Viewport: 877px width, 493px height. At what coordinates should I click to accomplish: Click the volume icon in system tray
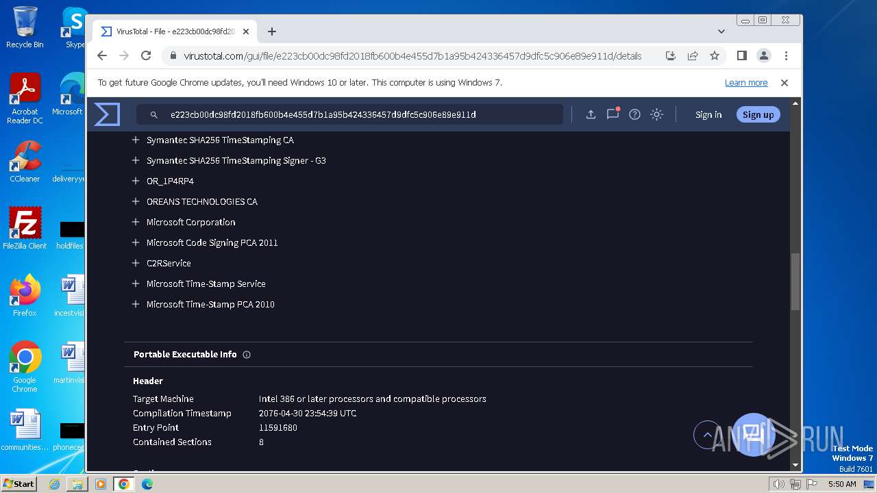(x=778, y=484)
